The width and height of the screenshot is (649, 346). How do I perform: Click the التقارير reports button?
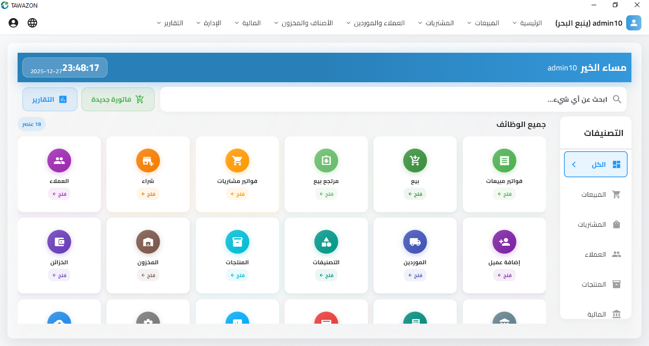point(50,99)
